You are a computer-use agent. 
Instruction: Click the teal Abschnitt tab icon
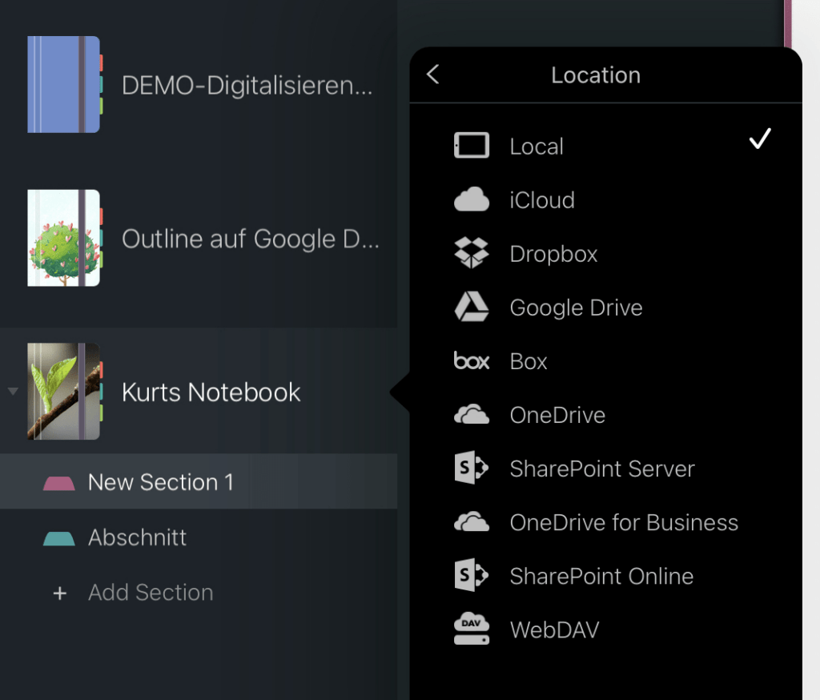point(58,538)
